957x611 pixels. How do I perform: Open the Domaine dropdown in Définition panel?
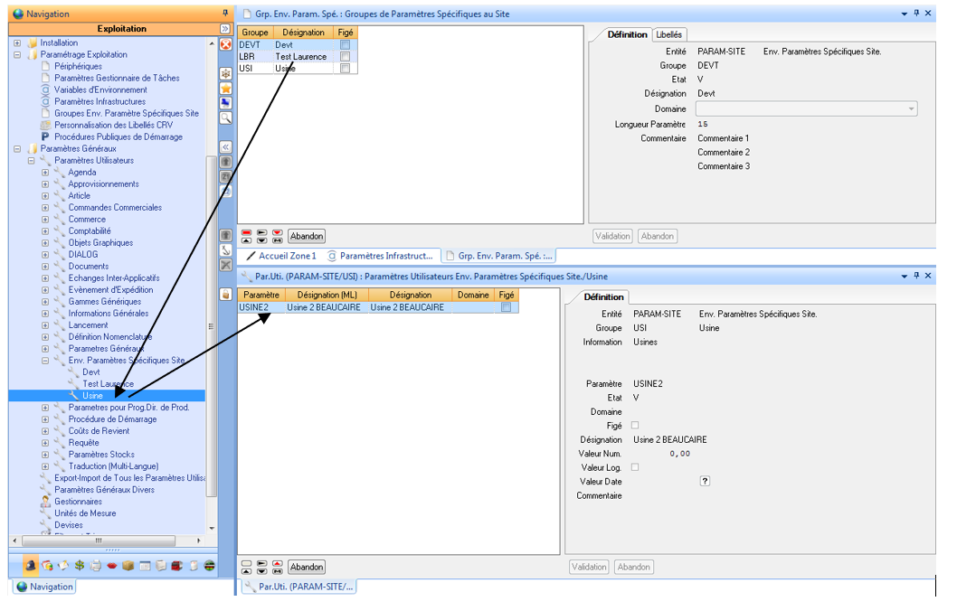[910, 109]
